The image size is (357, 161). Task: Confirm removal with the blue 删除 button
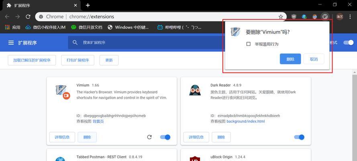point(290,59)
